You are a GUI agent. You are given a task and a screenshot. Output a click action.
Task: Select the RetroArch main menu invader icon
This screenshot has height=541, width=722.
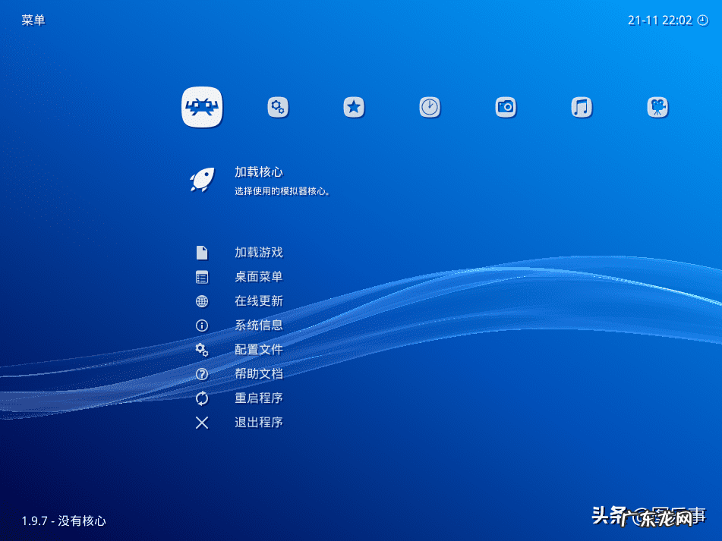202,107
